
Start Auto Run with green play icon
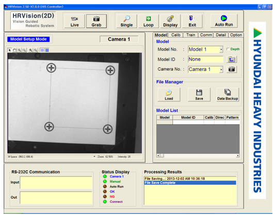click(224, 21)
